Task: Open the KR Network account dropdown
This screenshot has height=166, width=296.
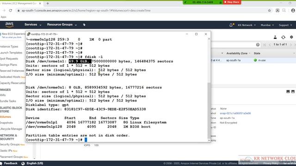Action: point(247,25)
